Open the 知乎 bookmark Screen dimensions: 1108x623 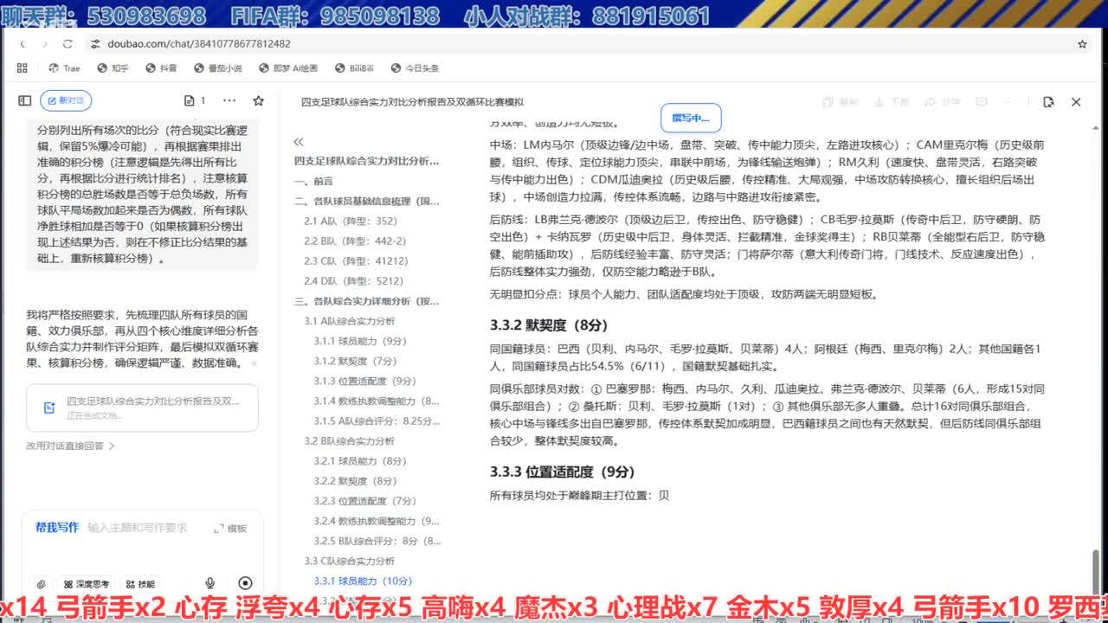[x=112, y=68]
